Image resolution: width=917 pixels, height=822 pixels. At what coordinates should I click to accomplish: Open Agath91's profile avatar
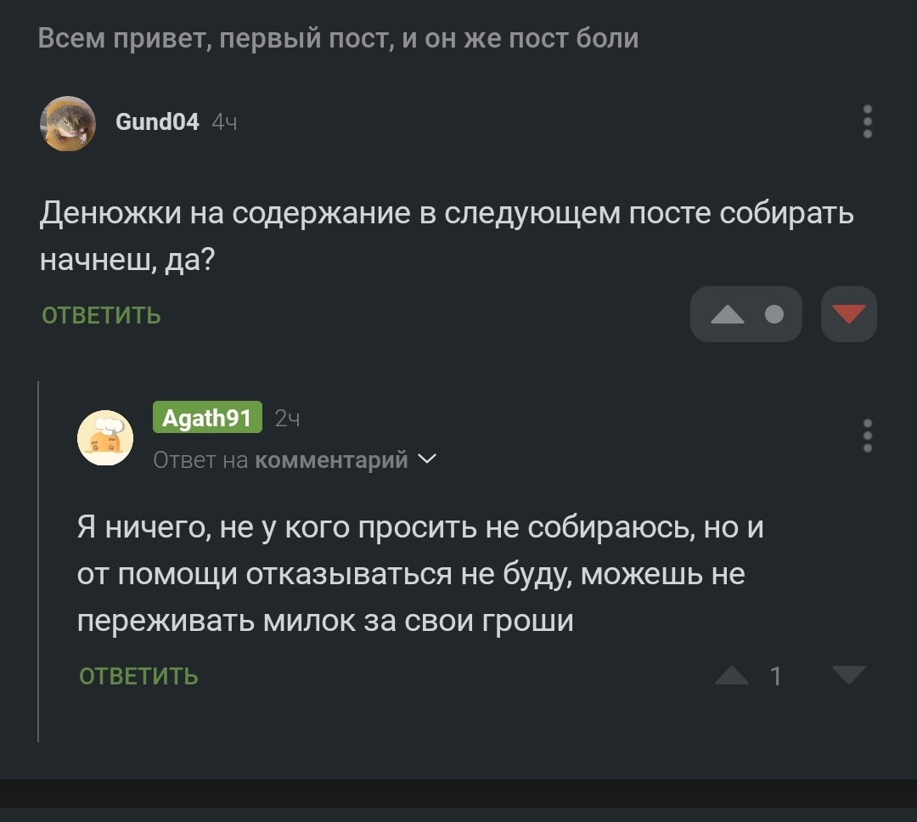105,438
